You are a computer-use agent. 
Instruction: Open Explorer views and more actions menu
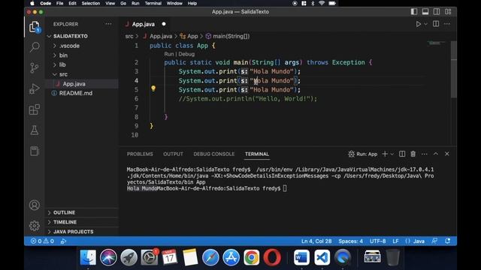point(108,24)
